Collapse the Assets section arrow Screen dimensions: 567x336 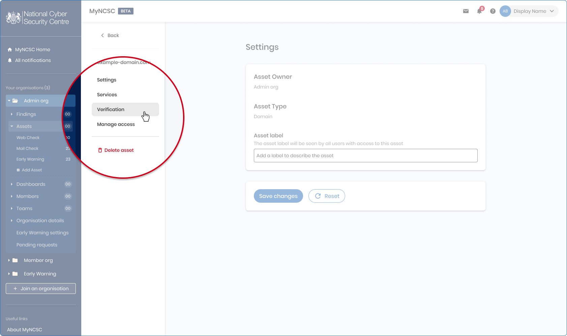[x=12, y=126]
